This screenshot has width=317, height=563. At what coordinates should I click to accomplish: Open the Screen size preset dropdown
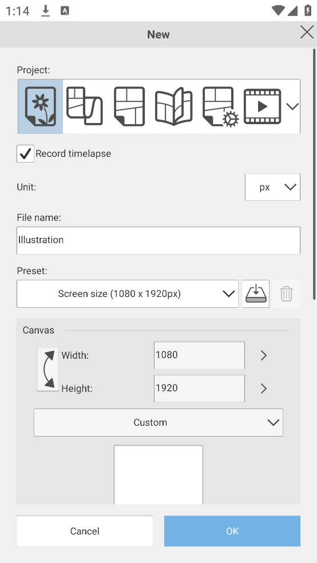[128, 294]
